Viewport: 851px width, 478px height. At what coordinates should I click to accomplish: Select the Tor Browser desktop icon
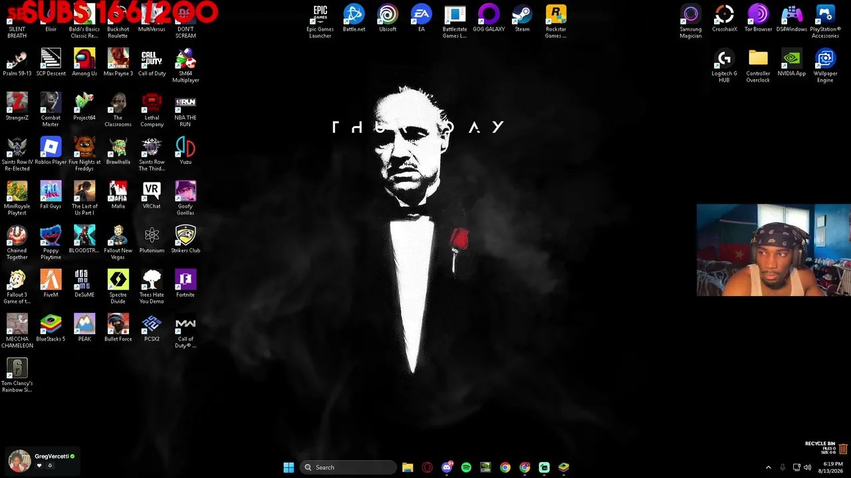pyautogui.click(x=758, y=19)
